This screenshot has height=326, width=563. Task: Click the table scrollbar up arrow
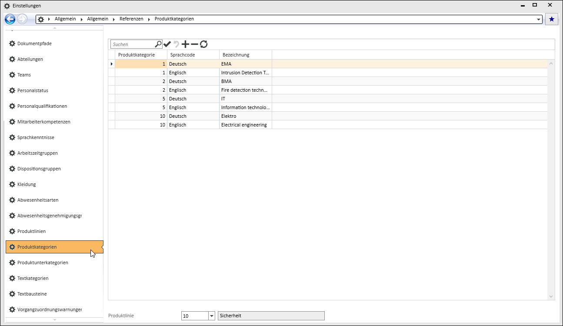551,63
